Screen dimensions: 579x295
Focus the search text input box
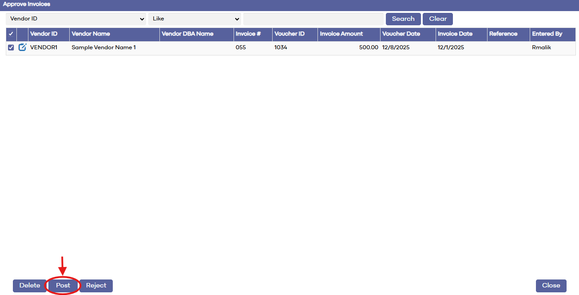tap(313, 19)
